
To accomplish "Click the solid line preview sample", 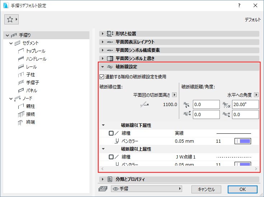I will [234, 133].
